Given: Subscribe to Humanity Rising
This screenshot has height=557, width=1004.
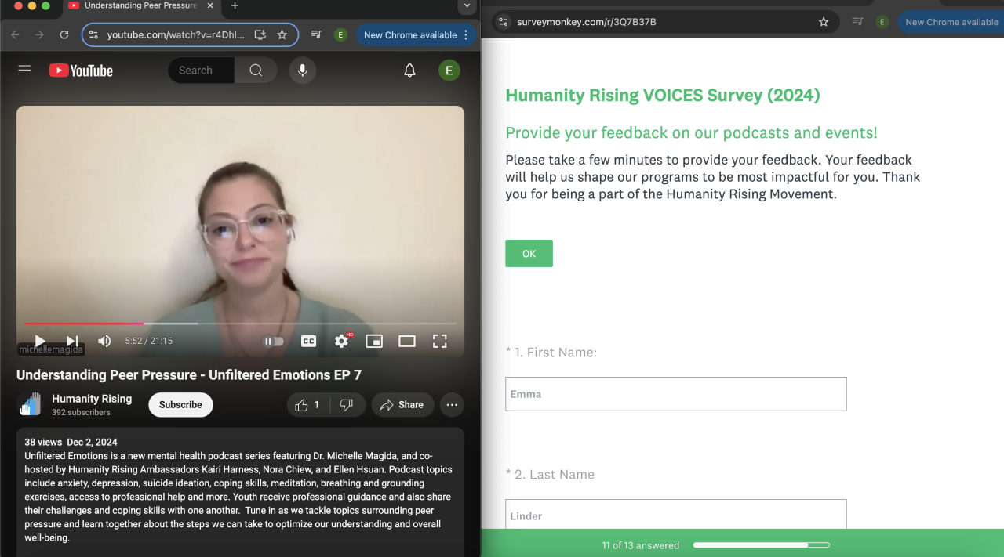Looking at the screenshot, I should (x=180, y=405).
